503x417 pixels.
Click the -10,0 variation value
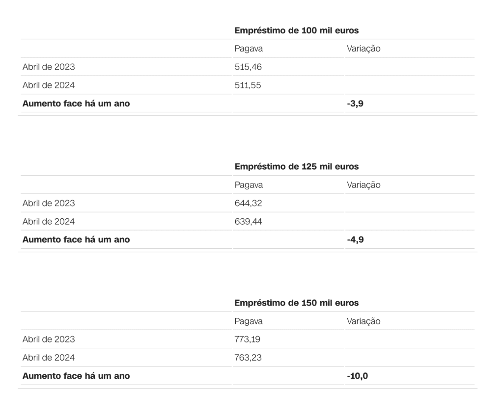357,376
